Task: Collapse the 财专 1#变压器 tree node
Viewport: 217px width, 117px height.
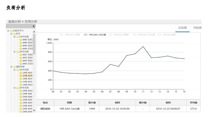Action: 14,37
